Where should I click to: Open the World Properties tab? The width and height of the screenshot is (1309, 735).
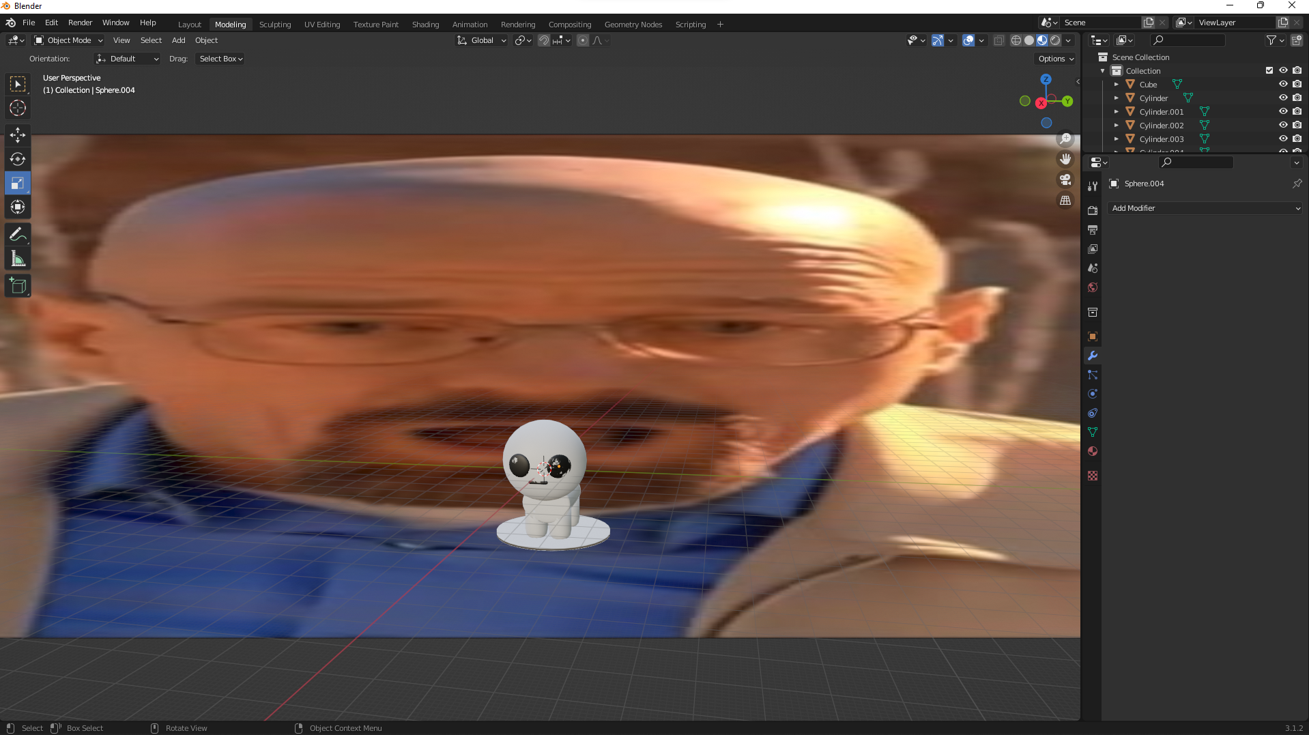click(x=1093, y=287)
